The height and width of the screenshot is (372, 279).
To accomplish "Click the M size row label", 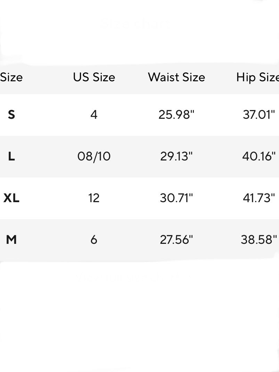I will (x=11, y=240).
